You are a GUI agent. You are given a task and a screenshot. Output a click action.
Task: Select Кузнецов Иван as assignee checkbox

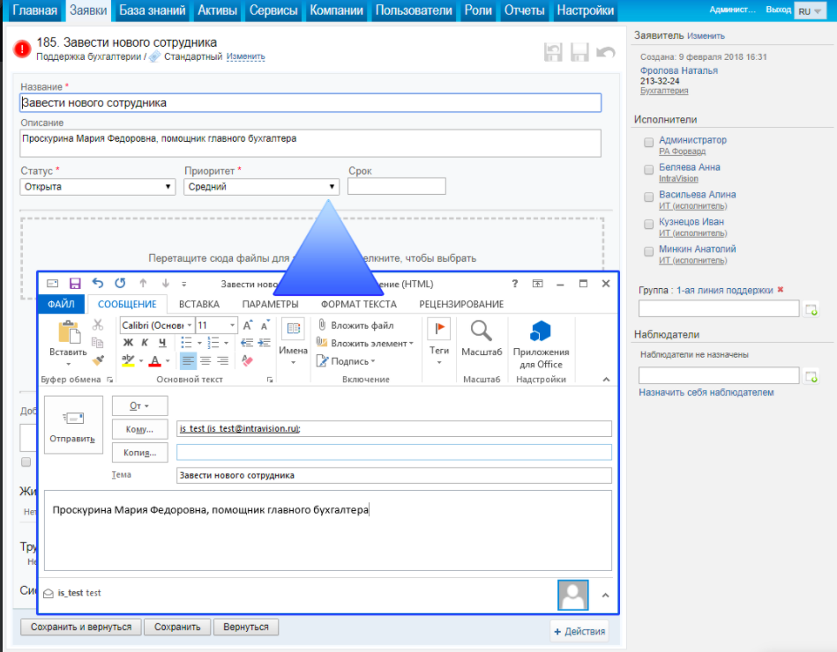(x=649, y=223)
